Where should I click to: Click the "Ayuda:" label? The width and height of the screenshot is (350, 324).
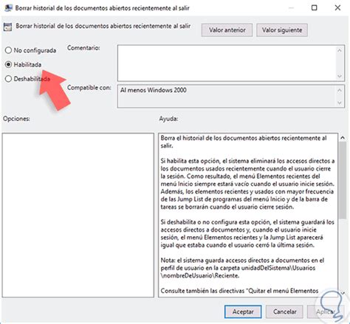pyautogui.click(x=168, y=119)
